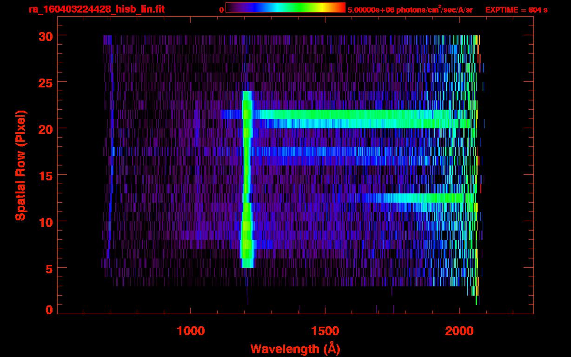The width and height of the screenshot is (571, 357).
Task: Click the file name ra_160403224428_hisb_lin.fit
Action: [x=96, y=9]
